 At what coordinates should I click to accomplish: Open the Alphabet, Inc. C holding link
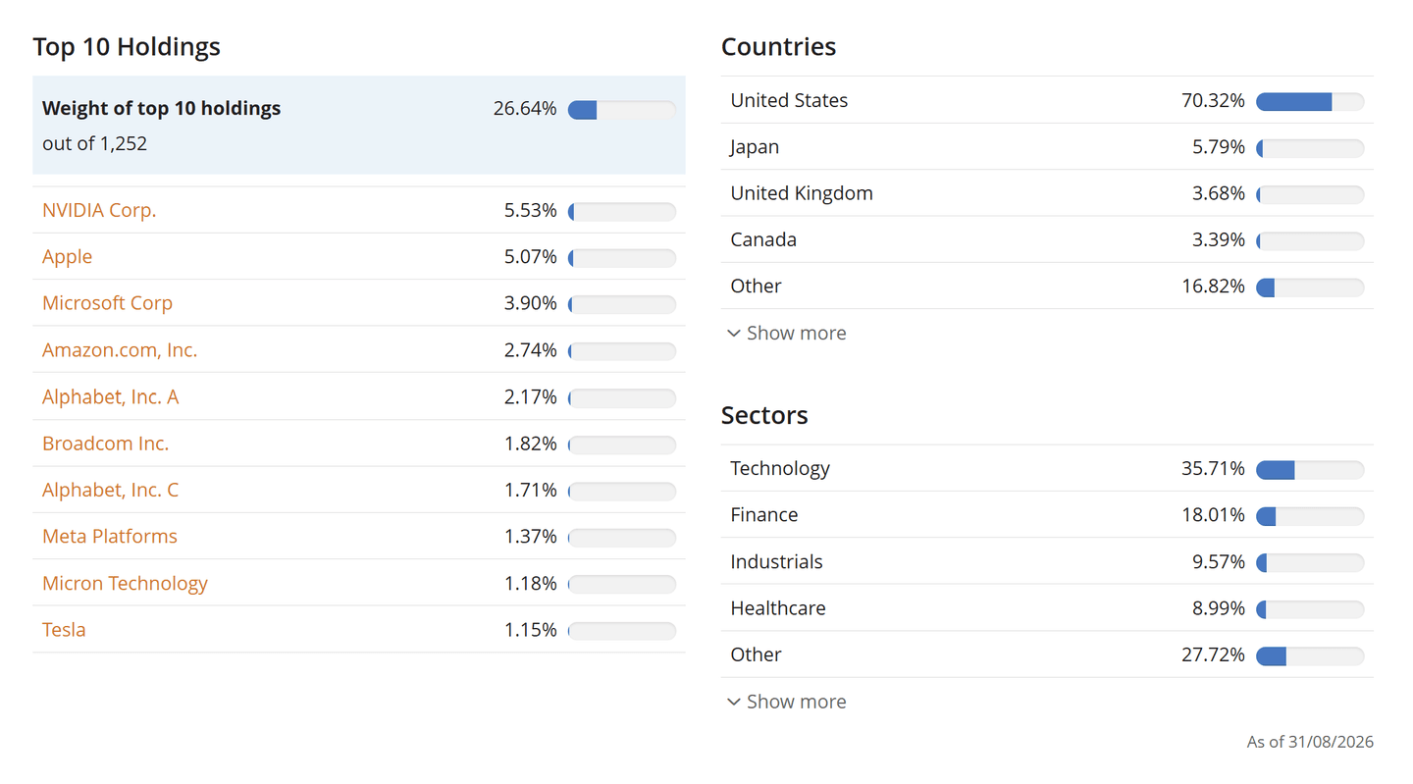tap(110, 490)
